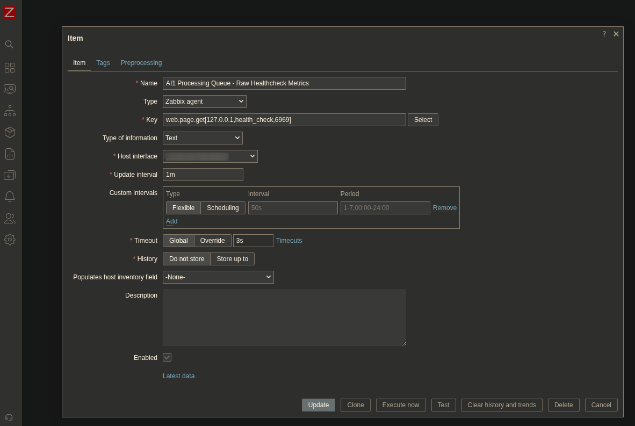Open the Inventory cube icon
Screen dimensions: 635x426
[10, 132]
